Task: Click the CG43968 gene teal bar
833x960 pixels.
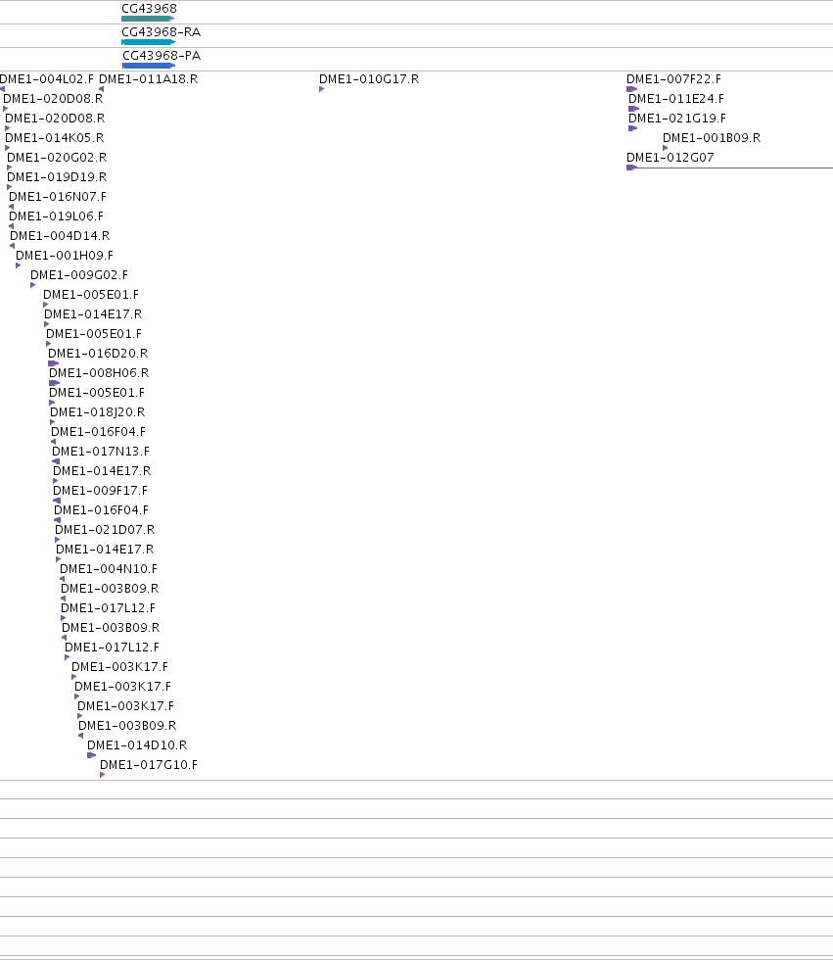Action: [x=148, y=19]
